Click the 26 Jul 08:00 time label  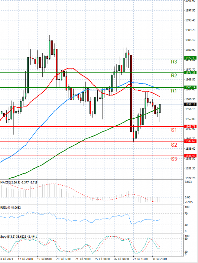coord(121,259)
